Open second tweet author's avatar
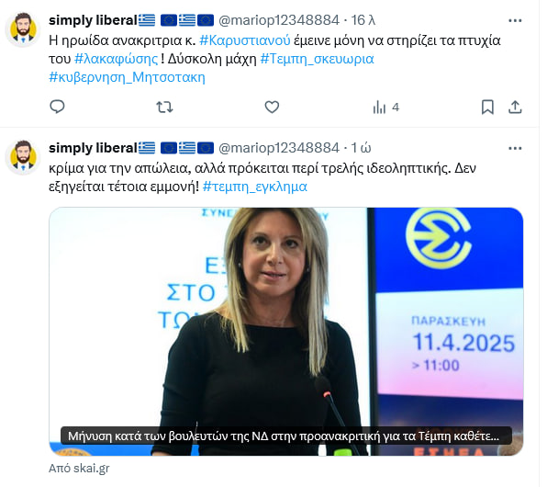Viewport: 547px width, 487px height. [23, 157]
